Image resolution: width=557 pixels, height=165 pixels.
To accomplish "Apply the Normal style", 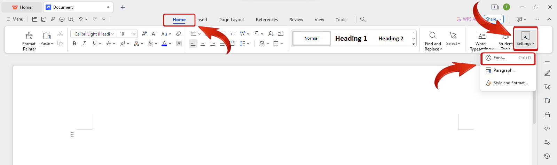I will pos(312,38).
